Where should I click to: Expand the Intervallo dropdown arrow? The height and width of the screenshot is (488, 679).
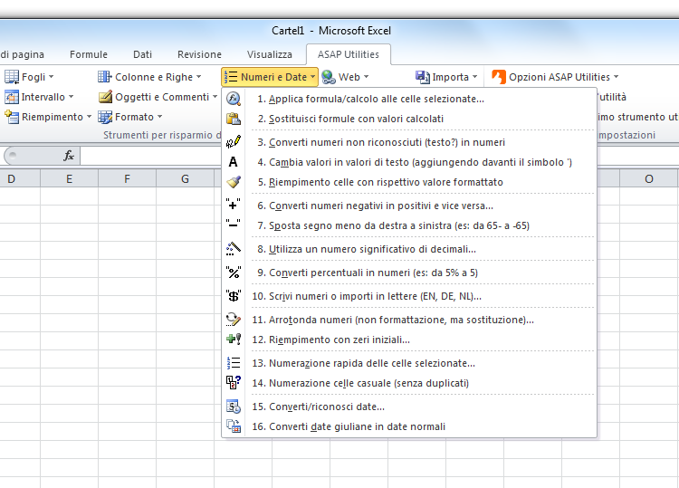71,97
